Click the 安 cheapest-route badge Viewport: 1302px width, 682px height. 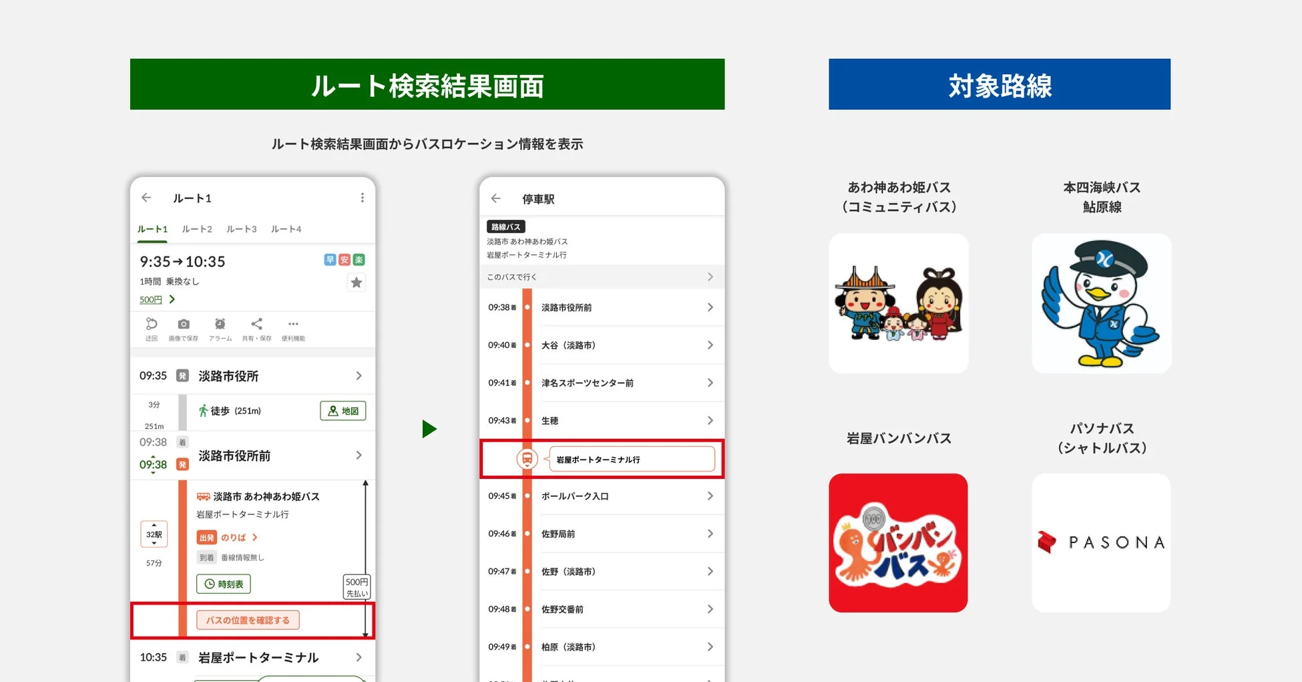[345, 260]
